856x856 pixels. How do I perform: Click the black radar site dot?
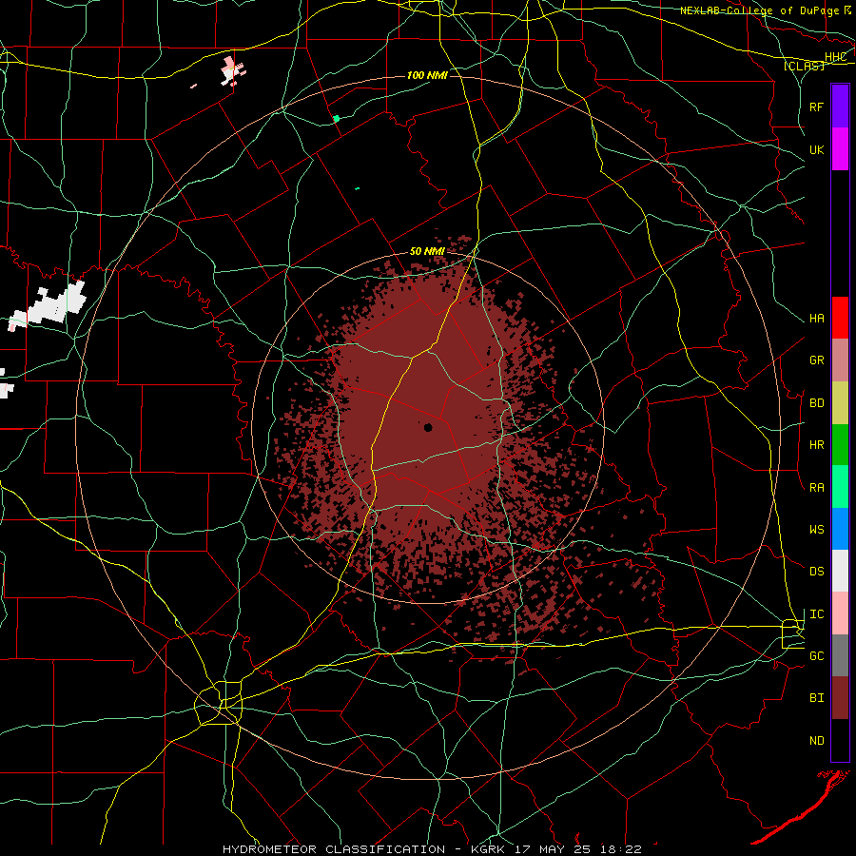(x=428, y=427)
